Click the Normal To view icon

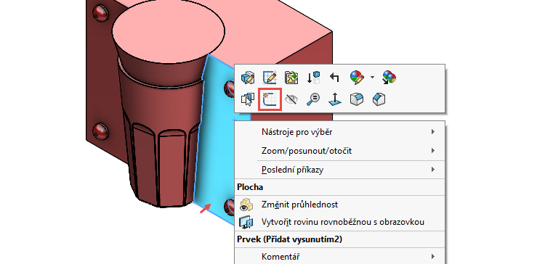coord(335,99)
